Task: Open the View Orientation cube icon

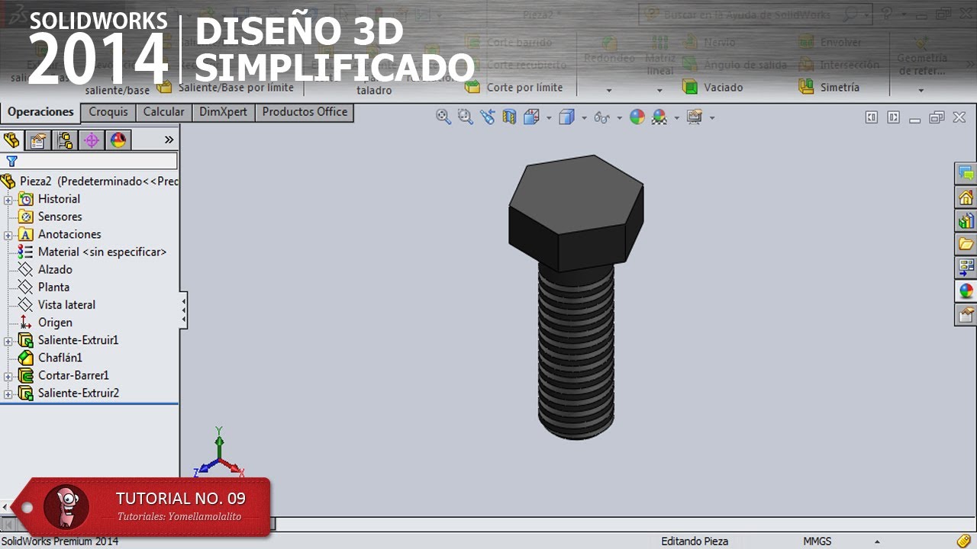Action: point(532,117)
